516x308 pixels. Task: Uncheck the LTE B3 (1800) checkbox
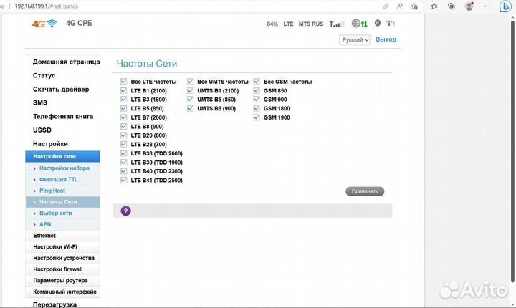pos(124,100)
